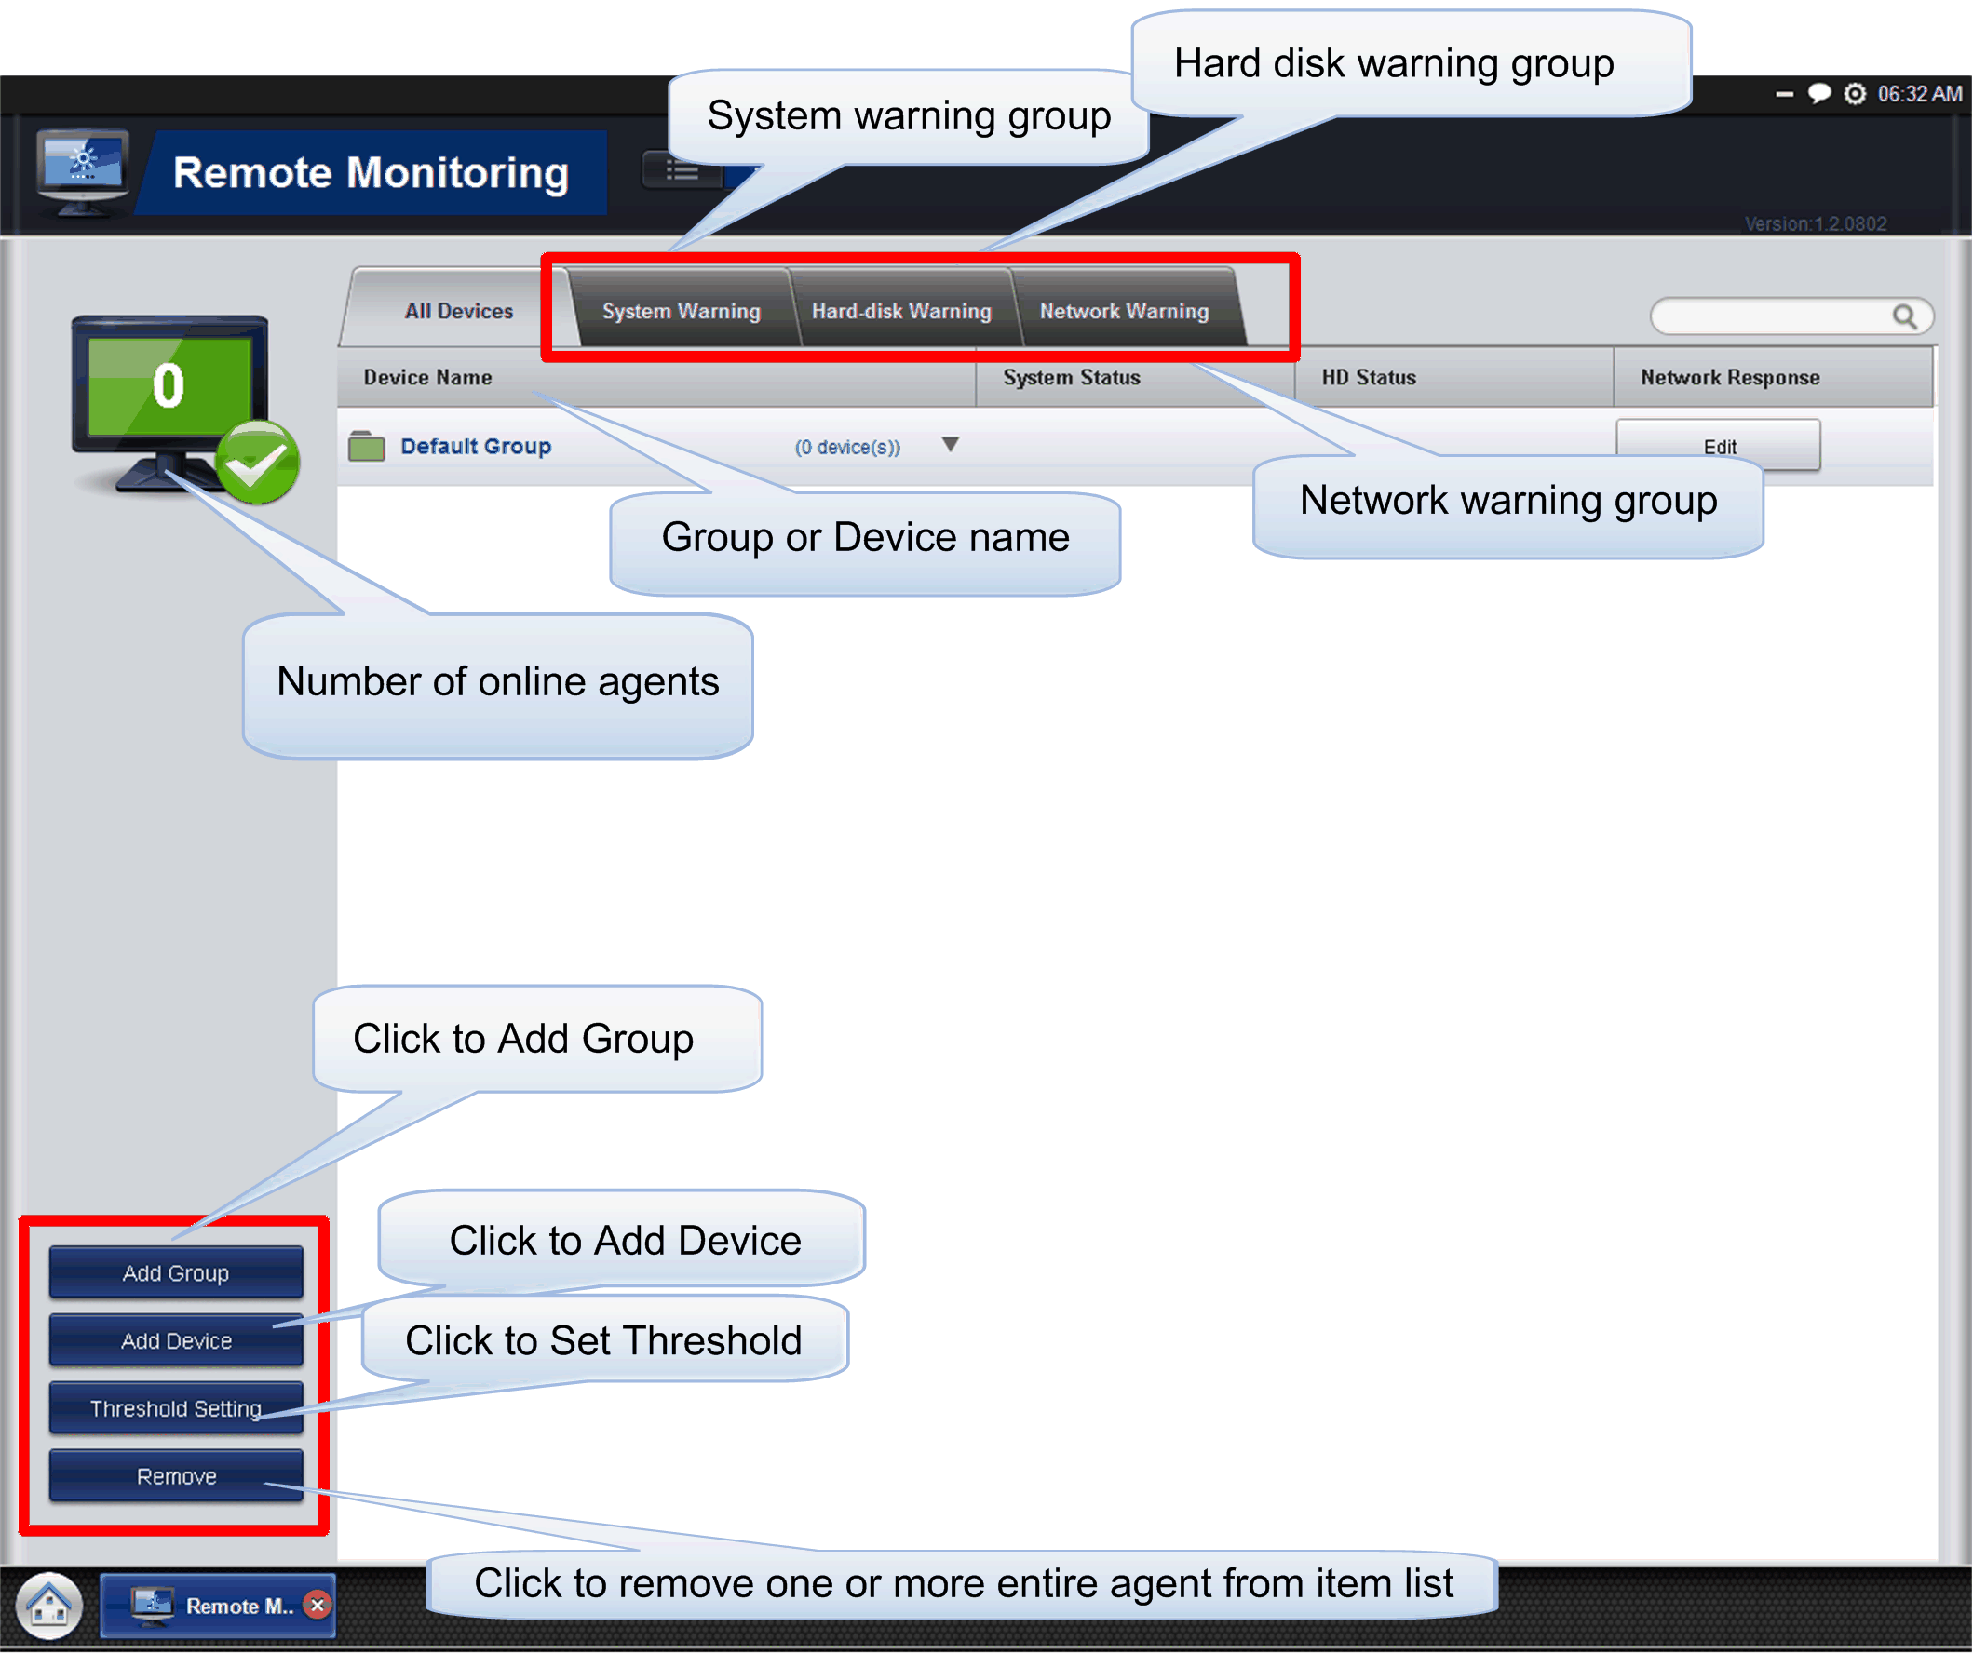Click the Remote Monitoring app logo icon
Image resolution: width=1973 pixels, height=1654 pixels.
tap(83, 170)
